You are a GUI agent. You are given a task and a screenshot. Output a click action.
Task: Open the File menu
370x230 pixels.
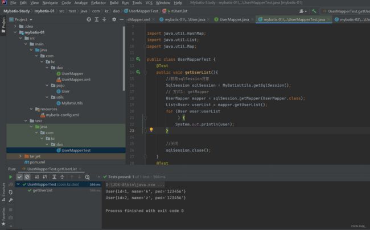point(13,3)
